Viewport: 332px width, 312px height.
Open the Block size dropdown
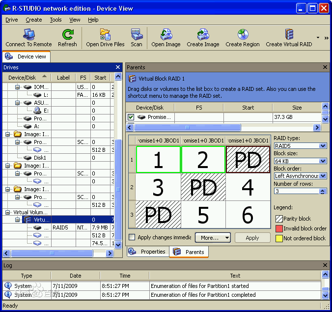coord(323,161)
